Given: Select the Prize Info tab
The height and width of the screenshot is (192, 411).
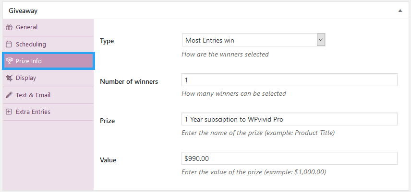Looking at the screenshot, I should [48, 61].
